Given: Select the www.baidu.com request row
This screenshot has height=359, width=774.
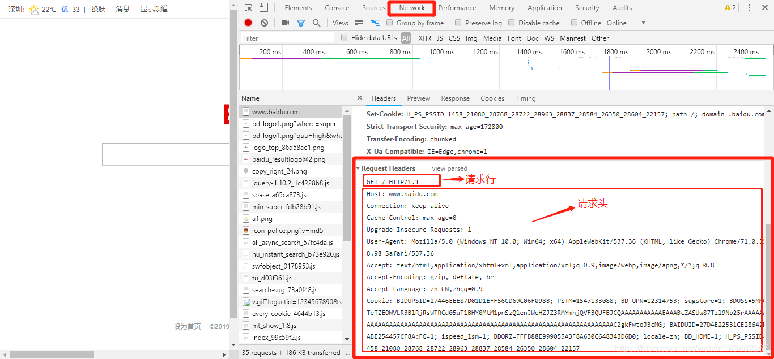Looking at the screenshot, I should [x=291, y=112].
